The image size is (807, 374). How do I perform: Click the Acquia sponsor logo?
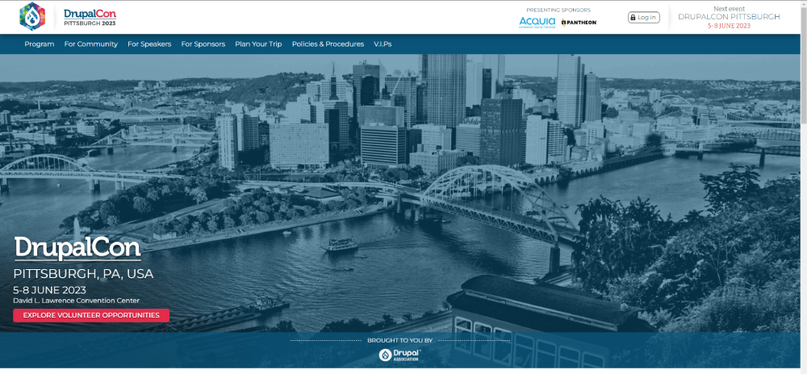pos(537,22)
